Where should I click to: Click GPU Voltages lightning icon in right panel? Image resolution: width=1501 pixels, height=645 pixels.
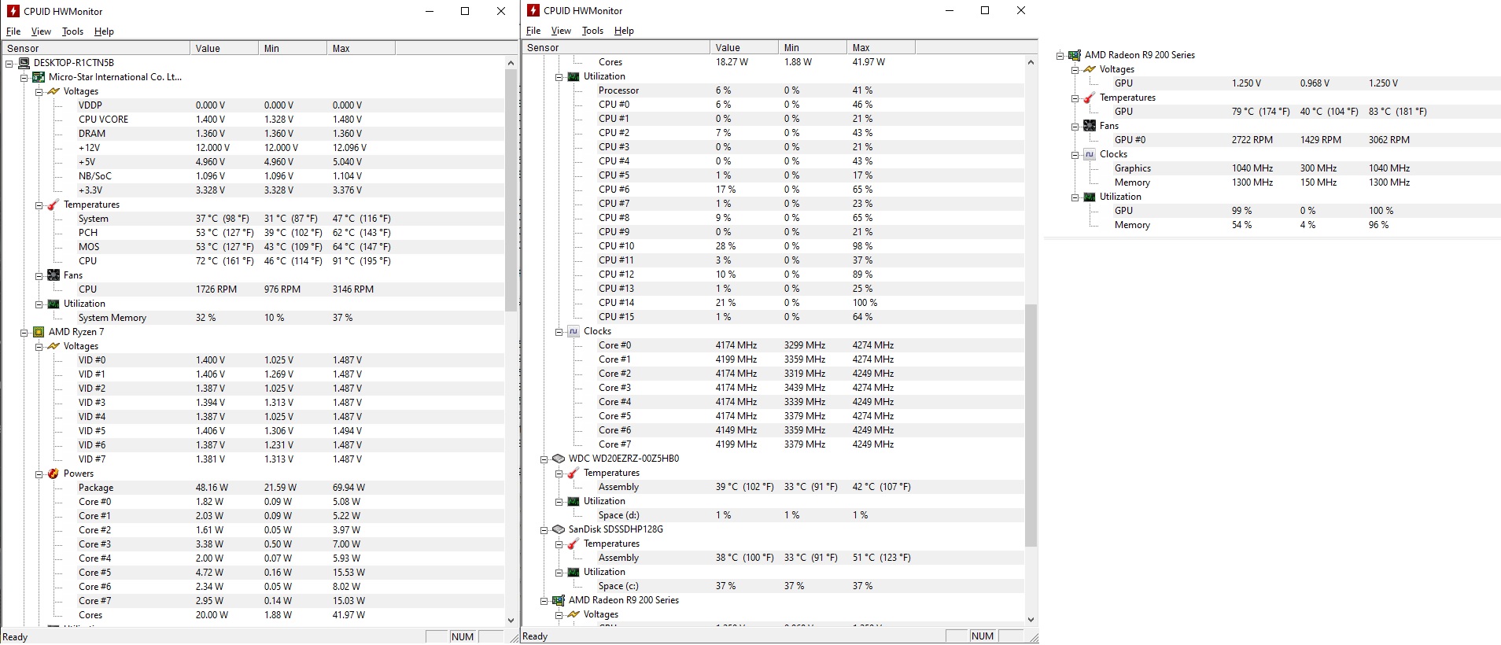[1090, 69]
